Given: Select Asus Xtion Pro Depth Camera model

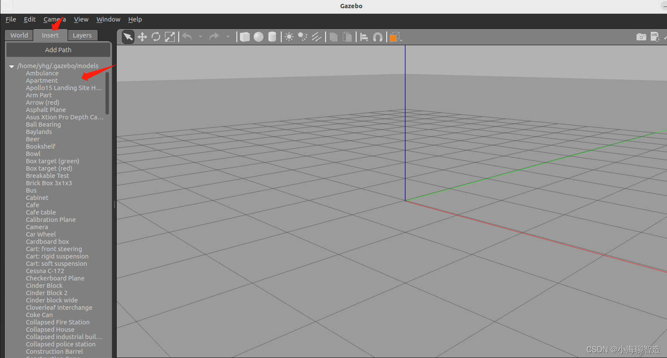Looking at the screenshot, I should point(65,117).
